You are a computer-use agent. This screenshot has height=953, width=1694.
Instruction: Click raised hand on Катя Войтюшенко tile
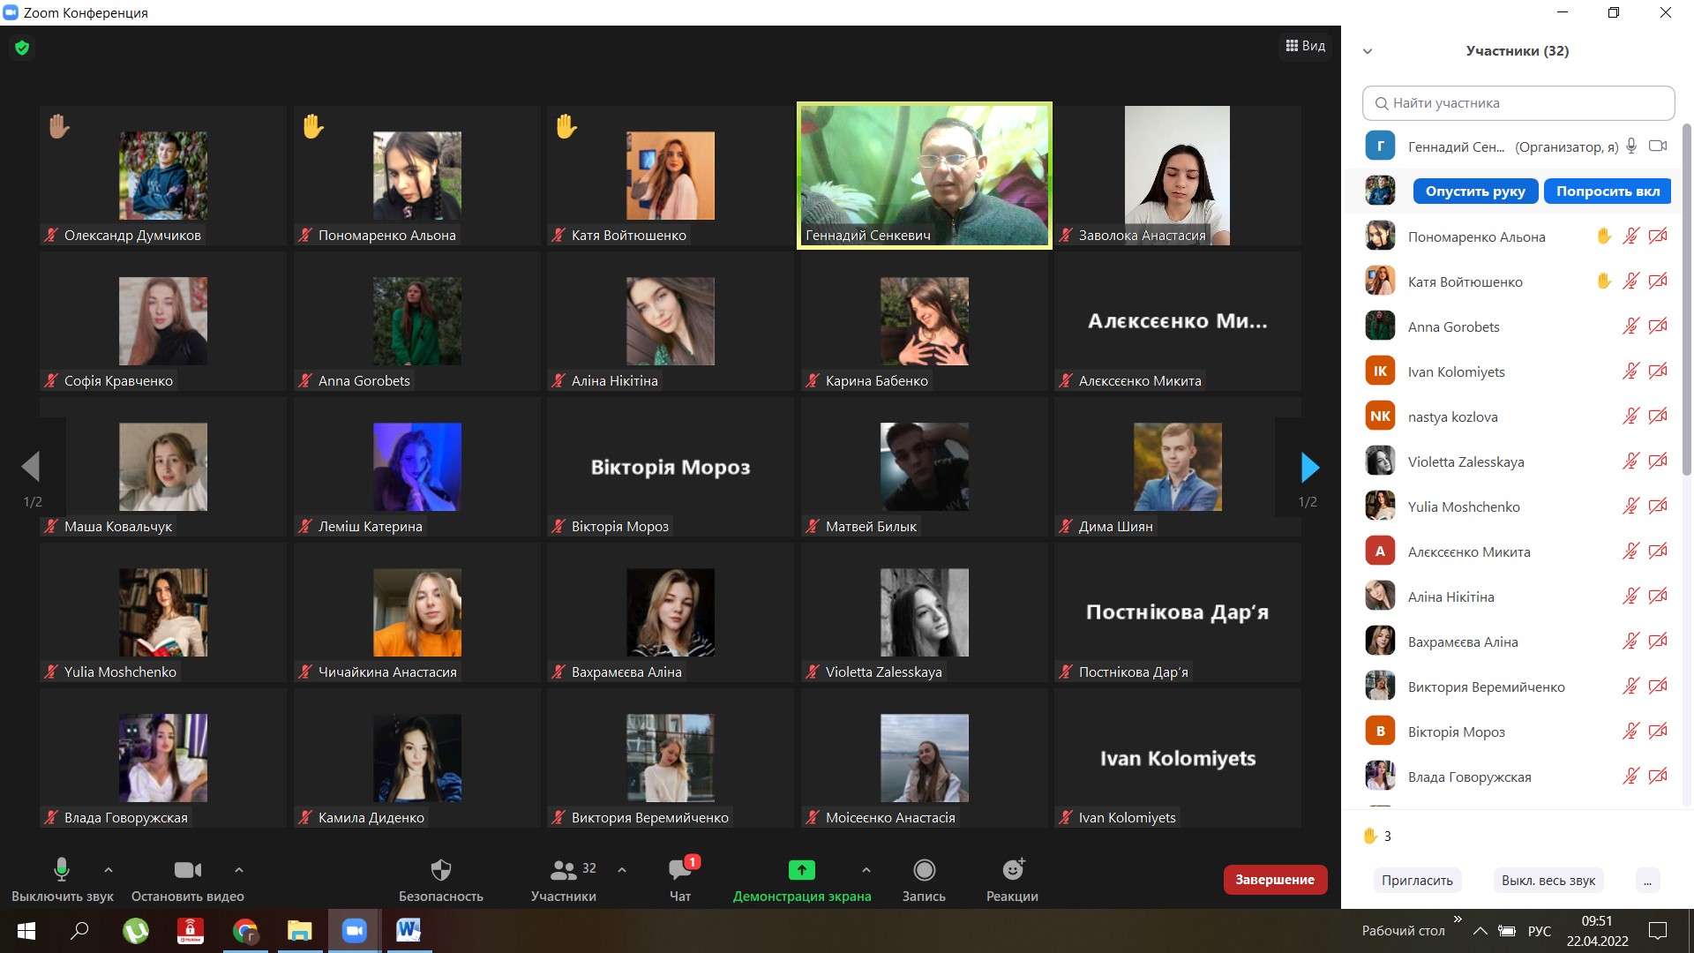[566, 127]
